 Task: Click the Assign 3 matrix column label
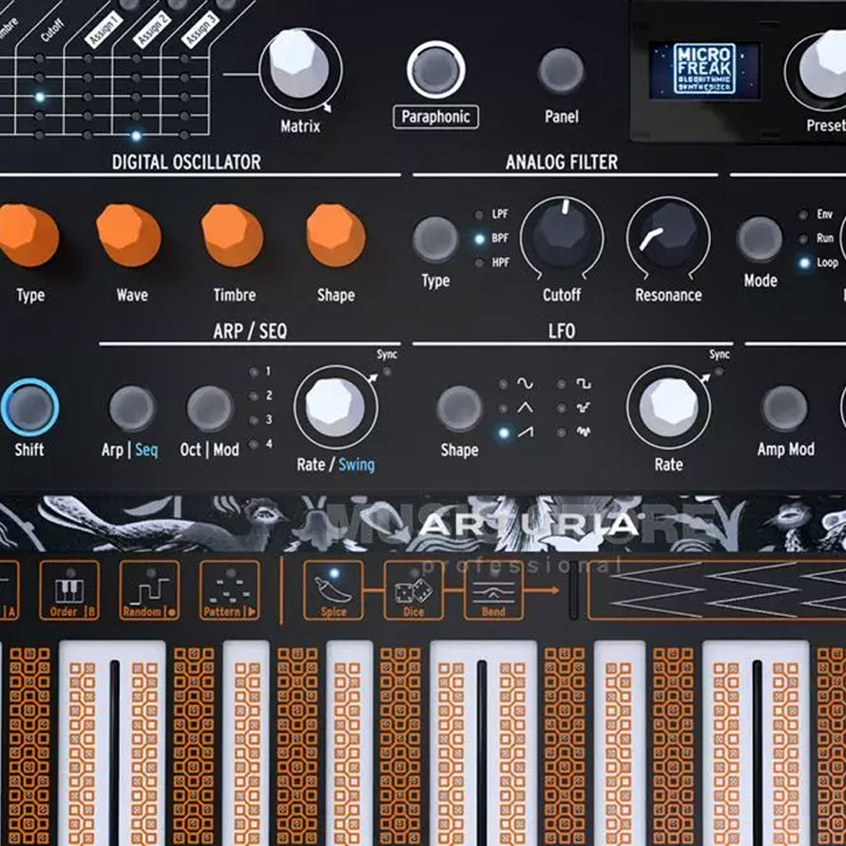201,29
